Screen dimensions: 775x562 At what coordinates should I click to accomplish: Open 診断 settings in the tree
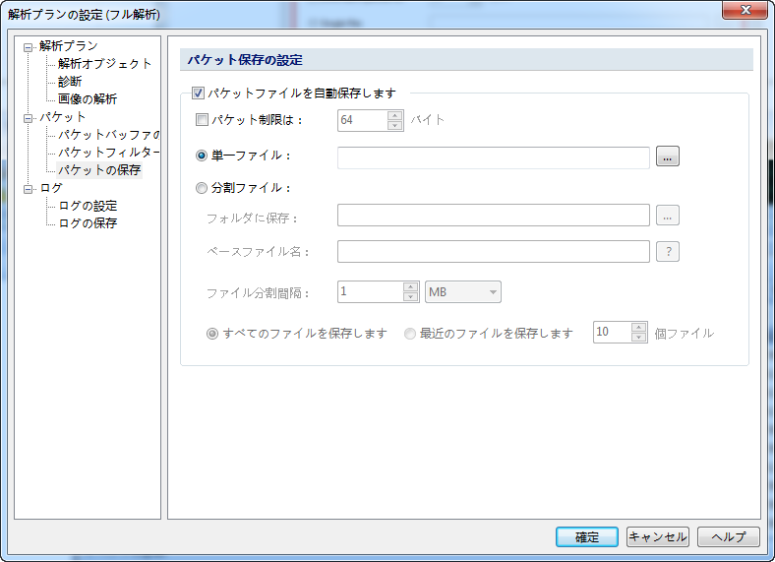[70, 82]
